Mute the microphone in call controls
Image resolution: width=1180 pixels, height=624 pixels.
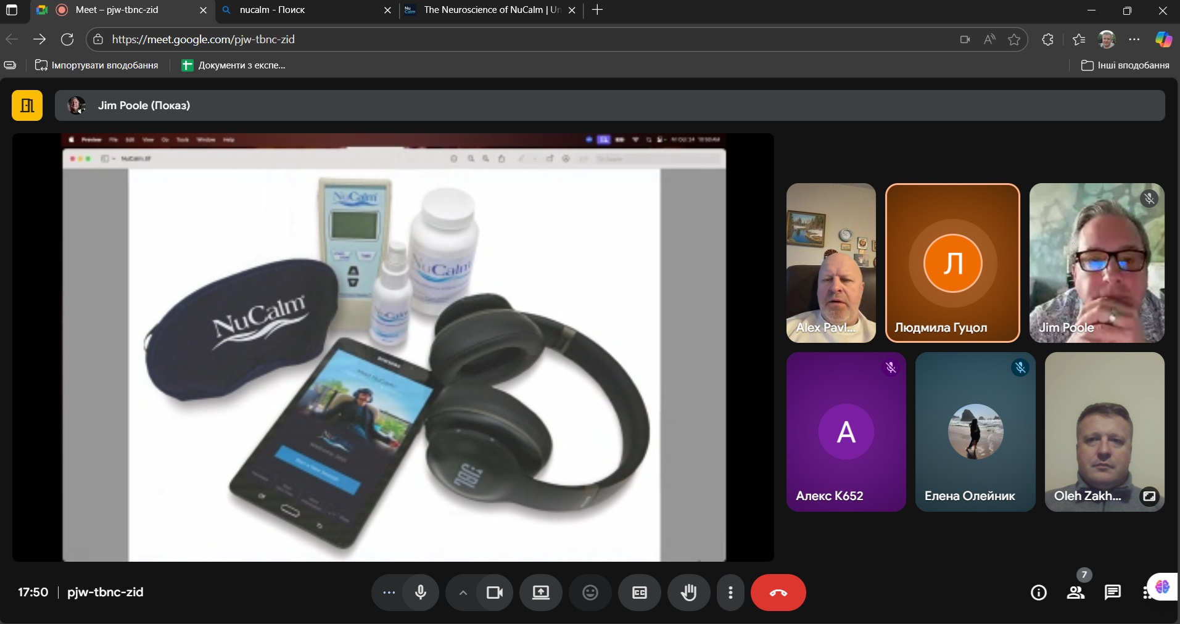421,593
